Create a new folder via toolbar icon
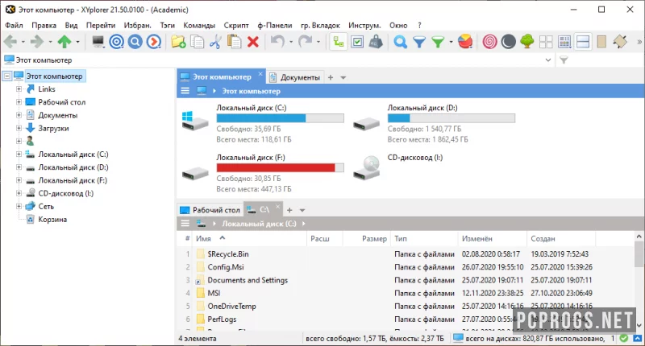 pos(178,42)
